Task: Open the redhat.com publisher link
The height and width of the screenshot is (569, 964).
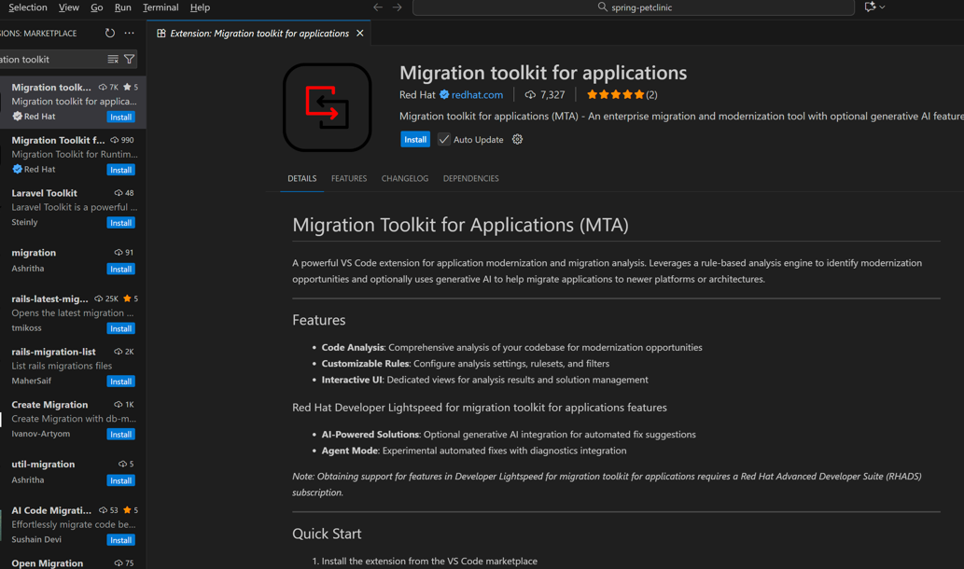Action: 477,94
